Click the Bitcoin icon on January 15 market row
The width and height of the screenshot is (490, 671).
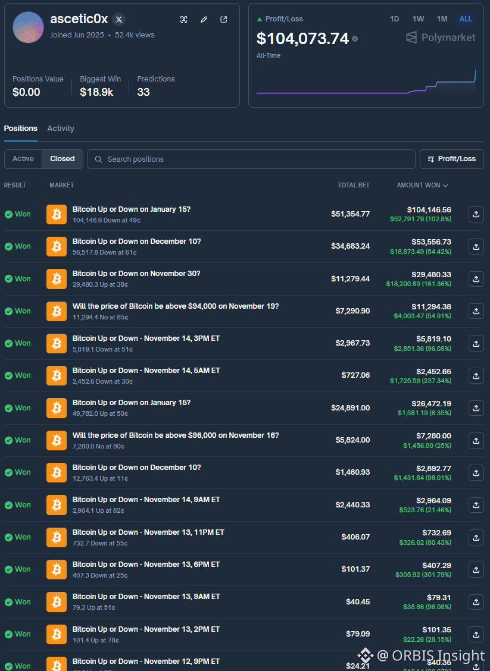click(x=56, y=214)
